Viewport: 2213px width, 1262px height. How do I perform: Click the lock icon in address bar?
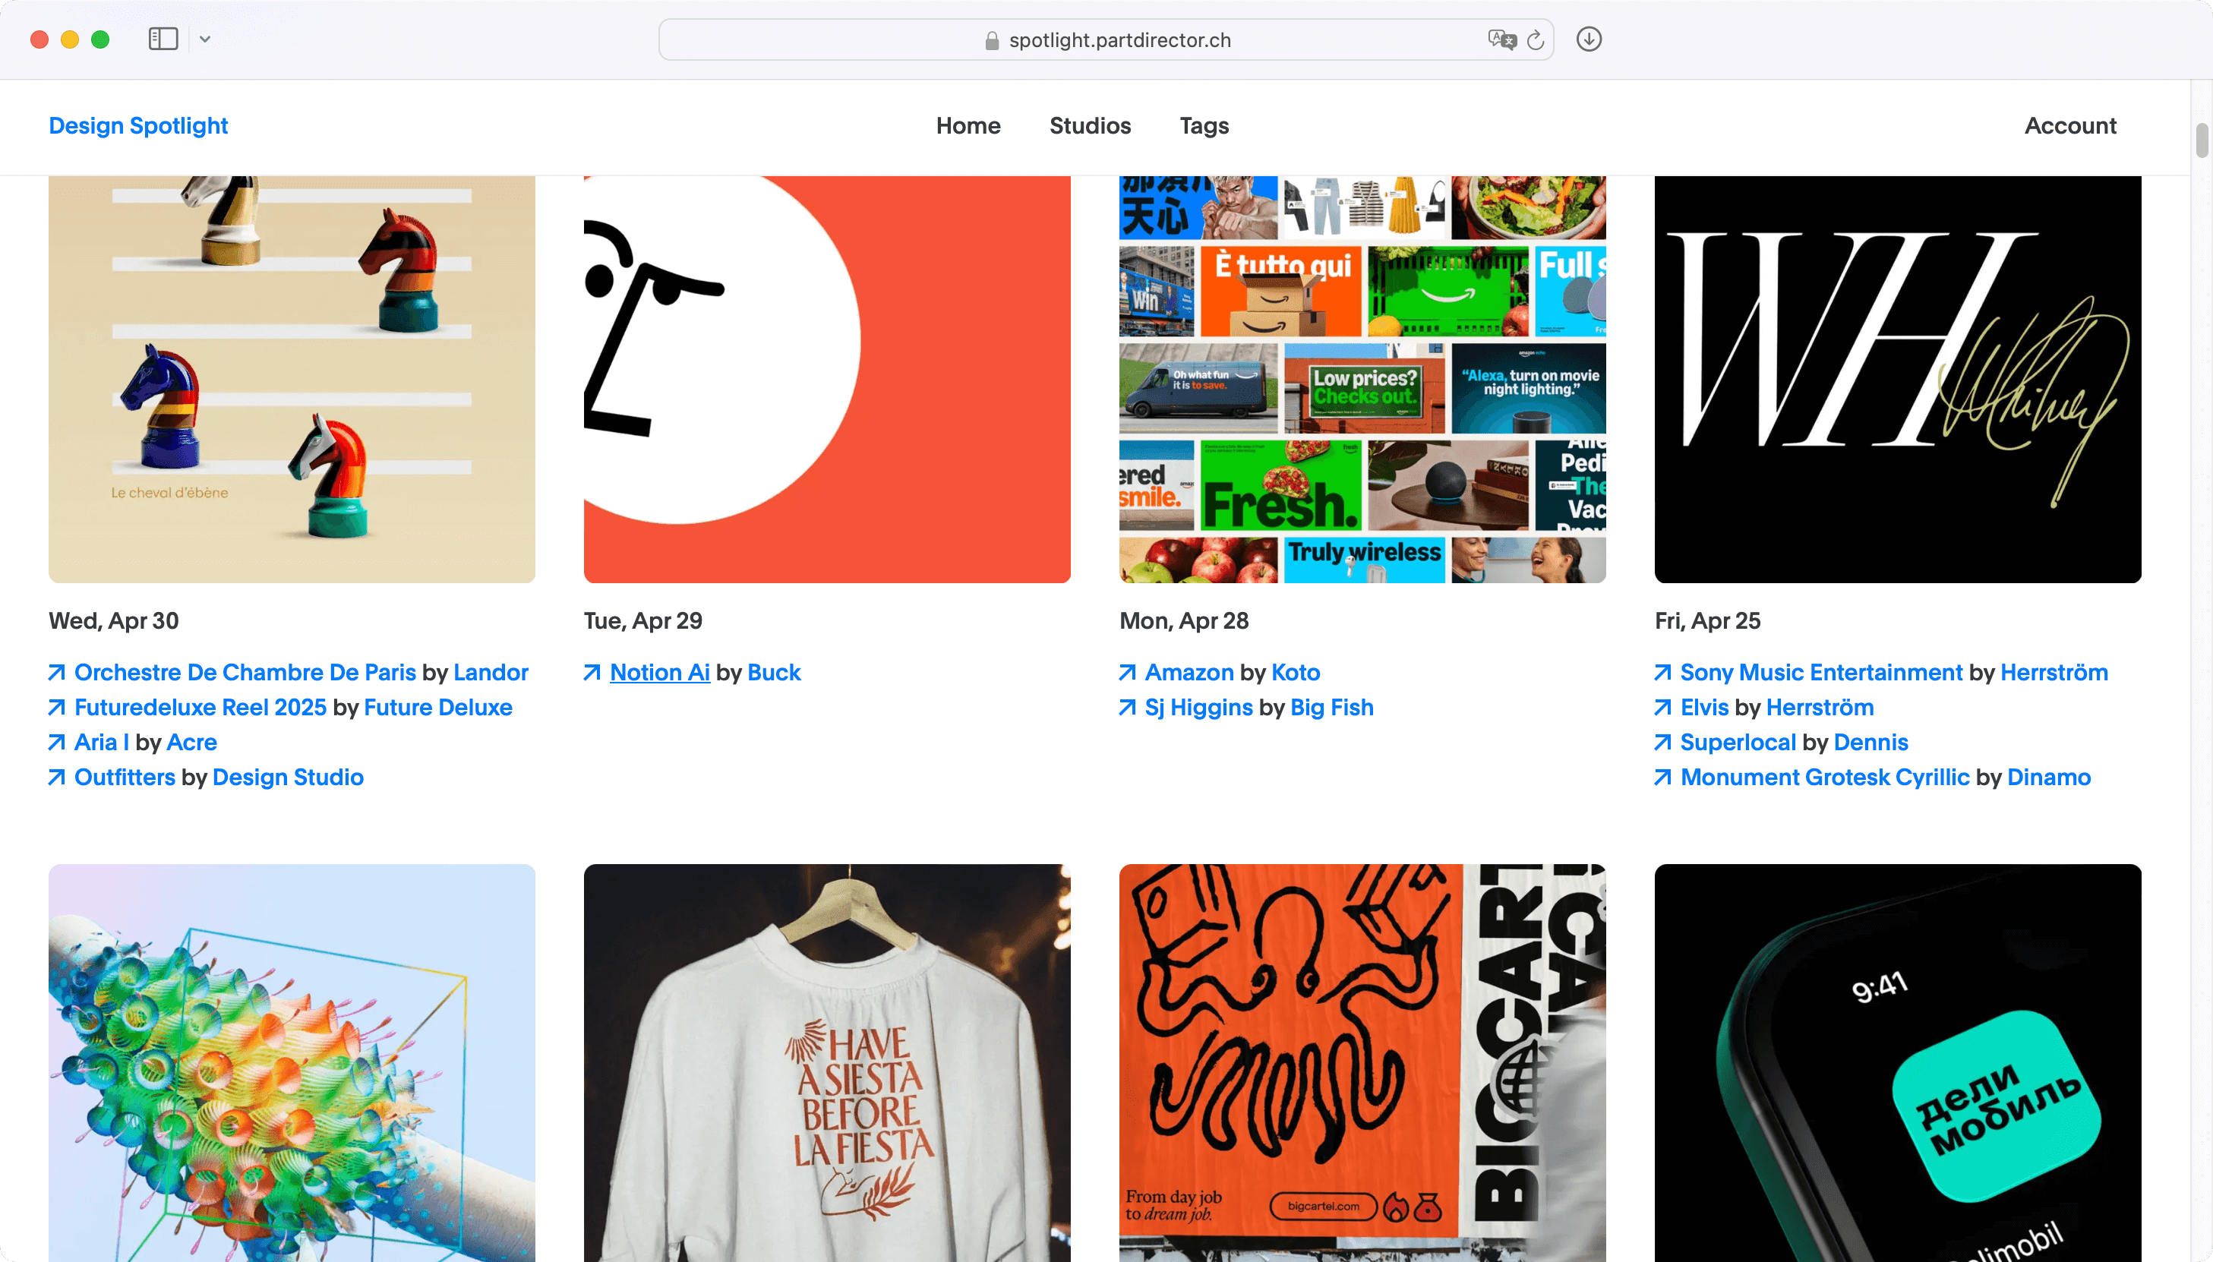tap(992, 41)
